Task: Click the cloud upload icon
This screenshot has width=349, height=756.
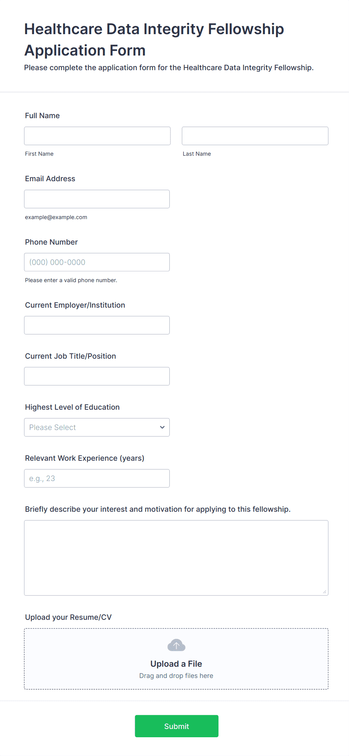Action: (x=176, y=645)
